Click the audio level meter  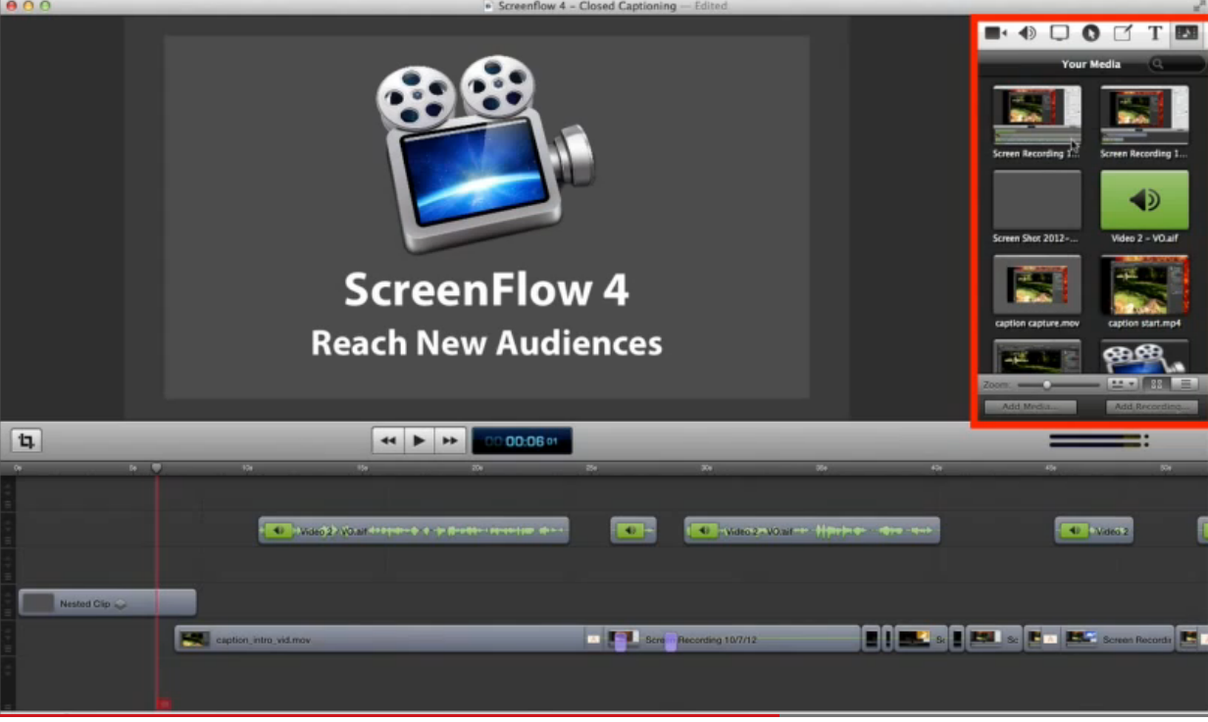tap(1098, 440)
